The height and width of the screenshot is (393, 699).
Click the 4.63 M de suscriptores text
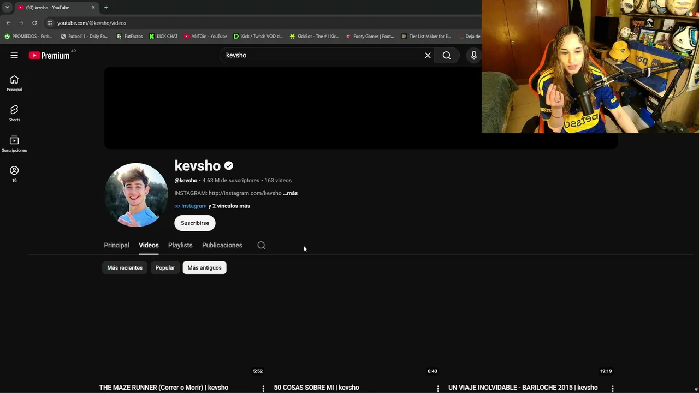pyautogui.click(x=231, y=181)
